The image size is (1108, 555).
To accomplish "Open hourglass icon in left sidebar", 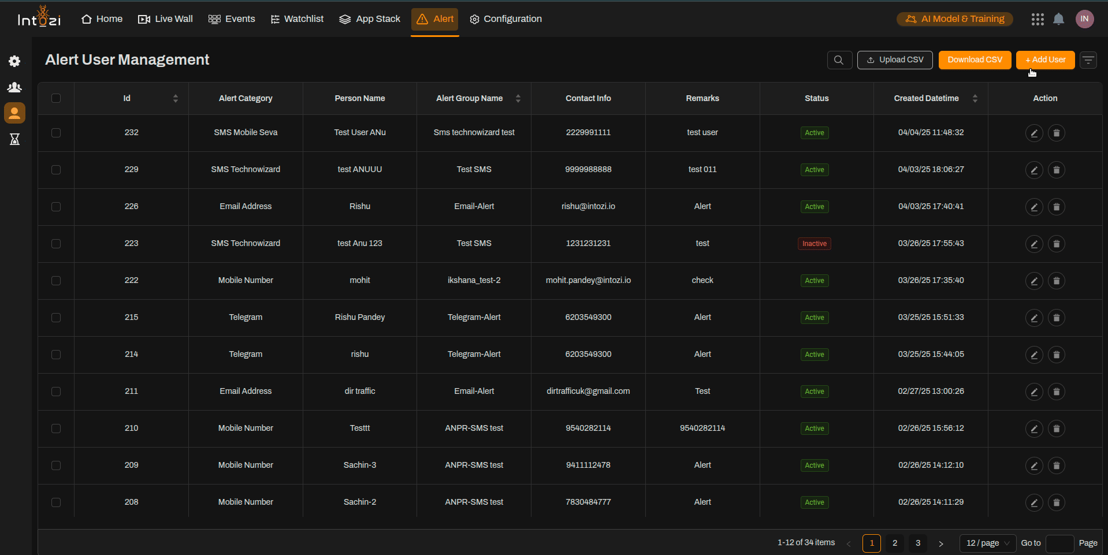I will click(14, 139).
